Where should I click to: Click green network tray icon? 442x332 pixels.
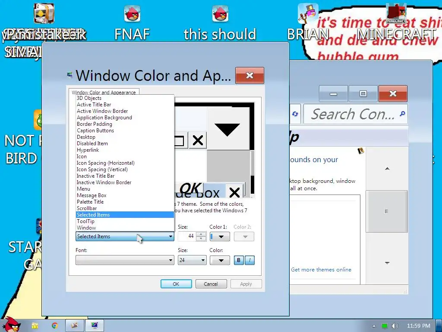click(385, 326)
